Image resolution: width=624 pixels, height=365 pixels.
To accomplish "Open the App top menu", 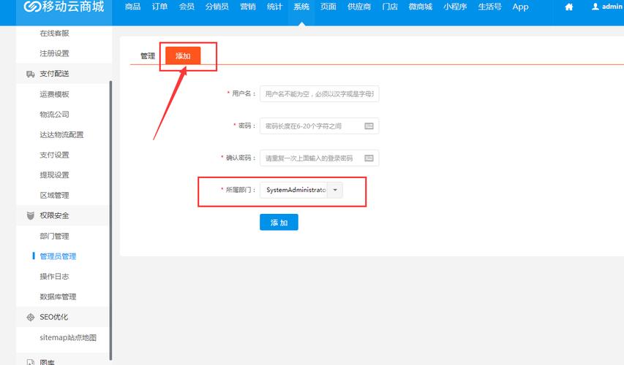I will [x=520, y=7].
